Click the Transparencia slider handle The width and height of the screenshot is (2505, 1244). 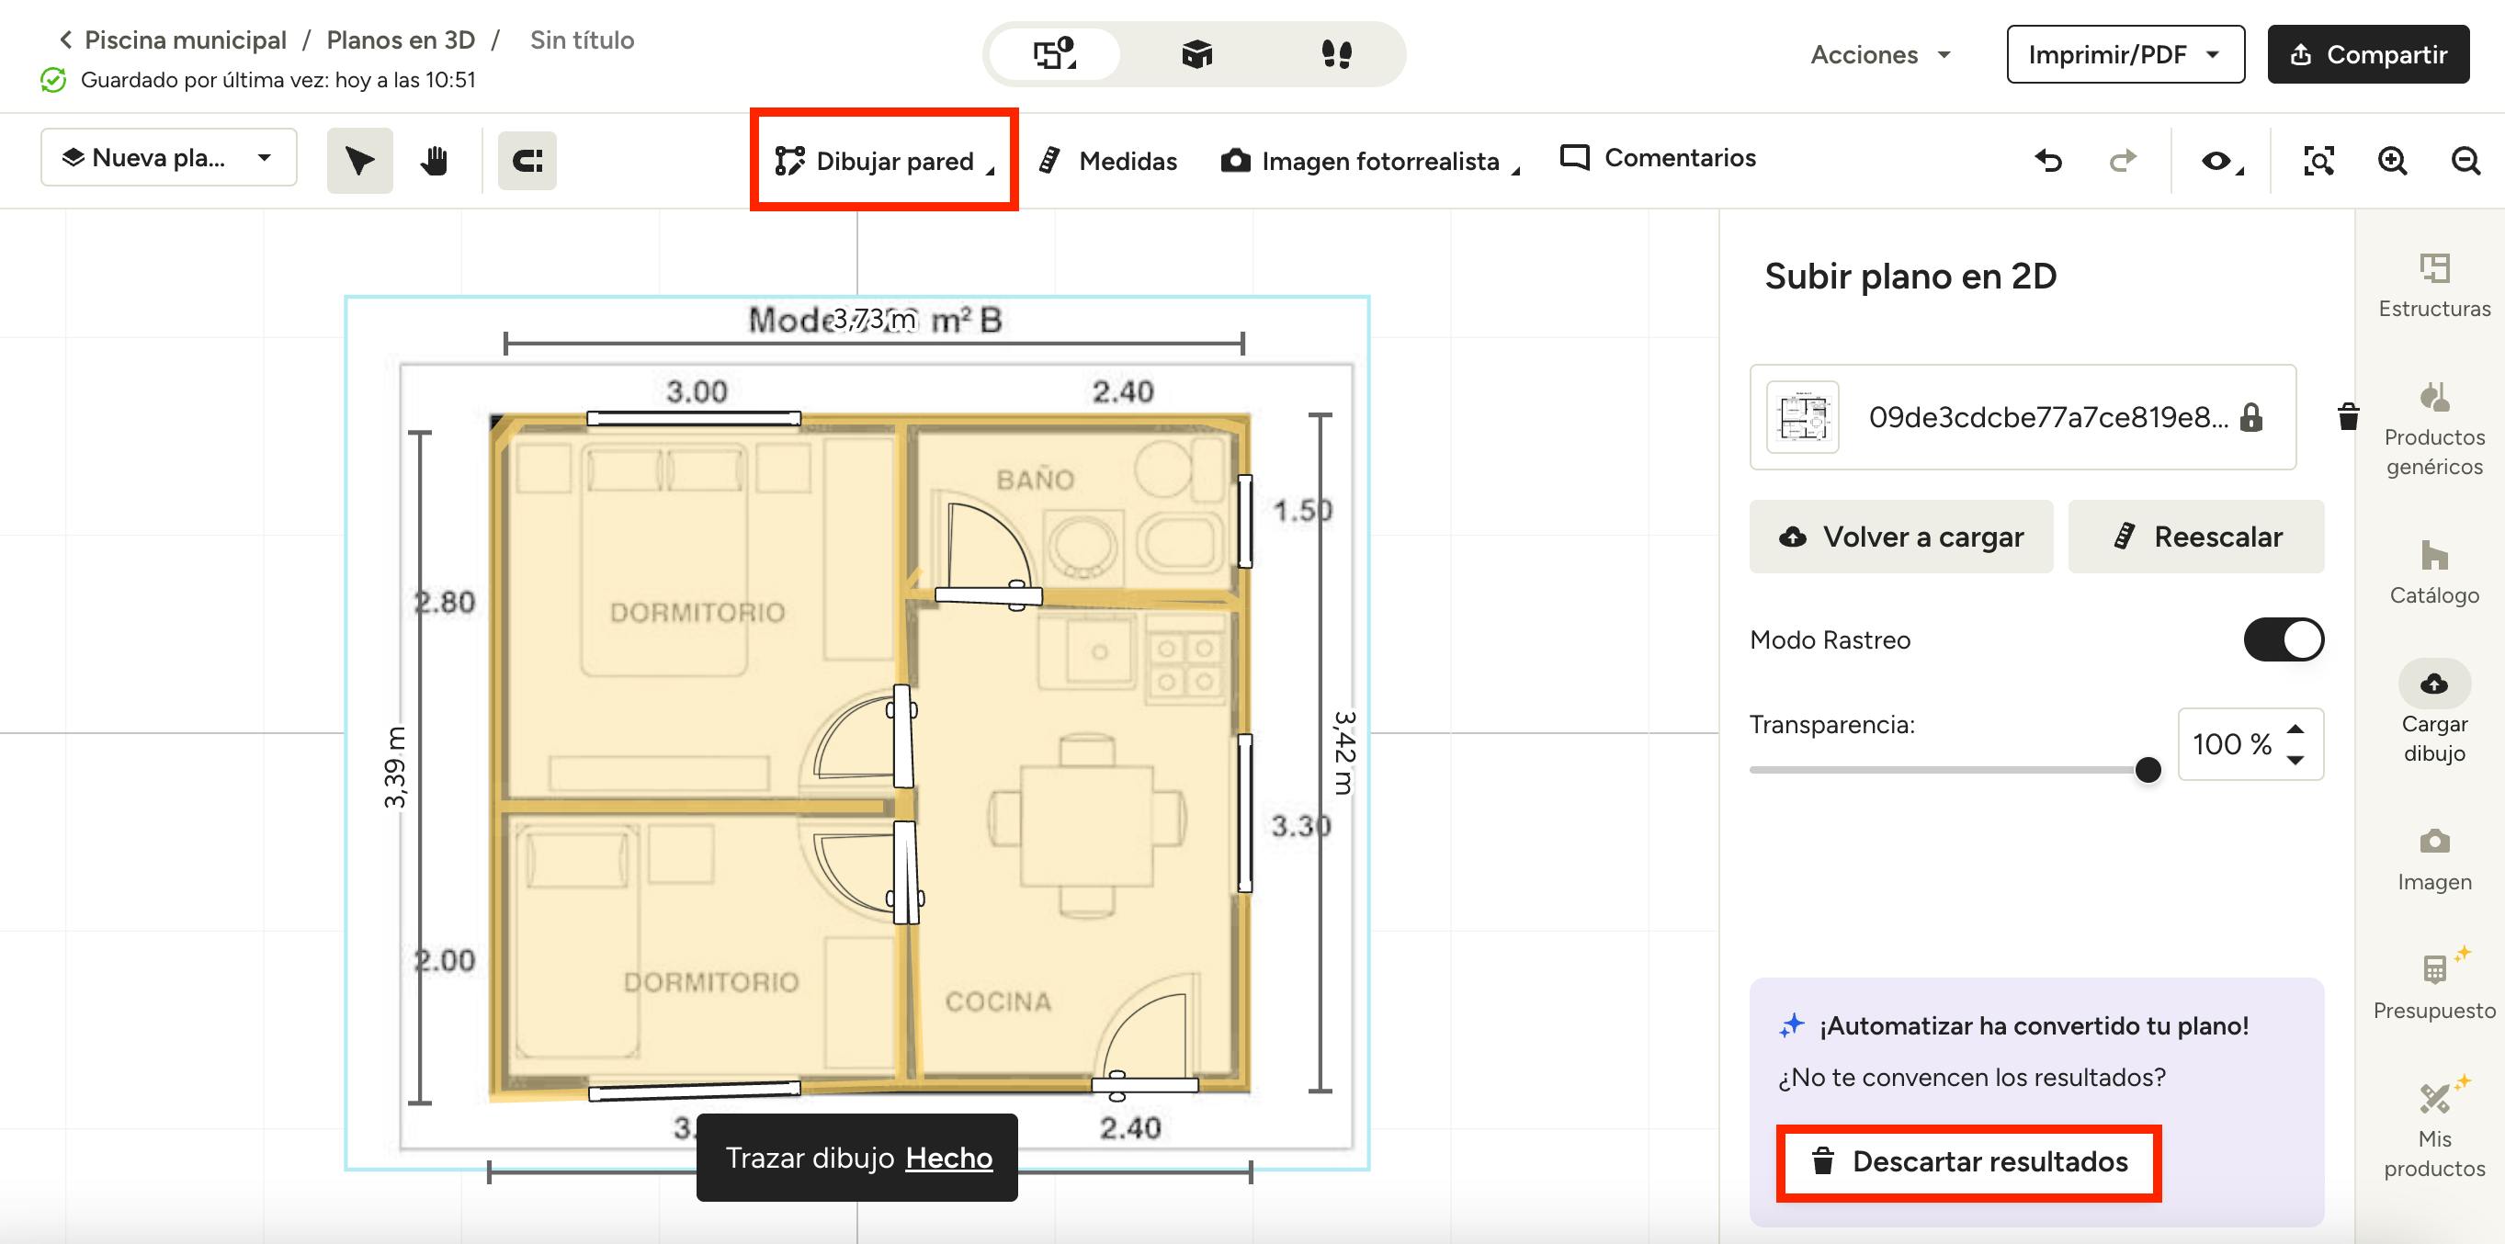point(2148,769)
